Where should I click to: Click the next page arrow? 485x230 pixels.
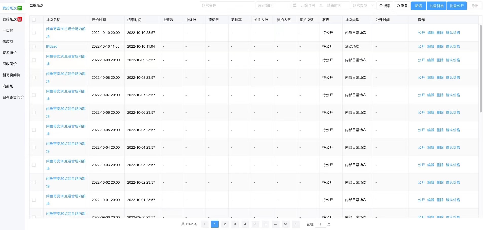(x=296, y=224)
